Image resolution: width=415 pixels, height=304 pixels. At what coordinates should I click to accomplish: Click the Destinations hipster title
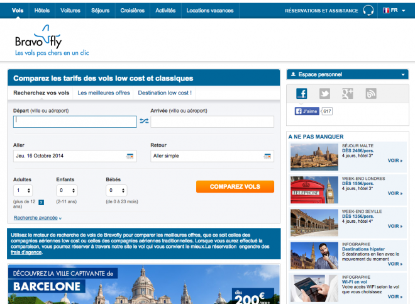pyautogui.click(x=363, y=249)
